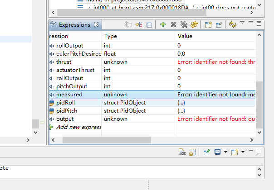The width and height of the screenshot is (274, 190).
Task: Maximize the Expressions view
Action: click(x=259, y=24)
